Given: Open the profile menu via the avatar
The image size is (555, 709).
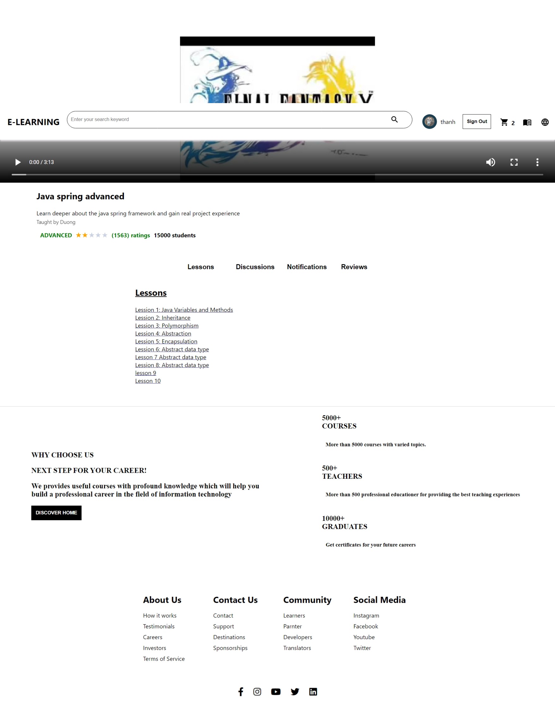Looking at the screenshot, I should pos(429,122).
